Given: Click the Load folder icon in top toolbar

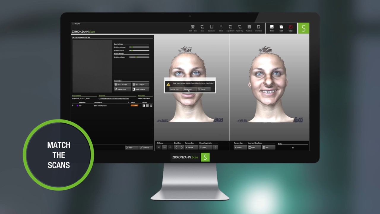Looking at the screenshot, I should 281,28.
